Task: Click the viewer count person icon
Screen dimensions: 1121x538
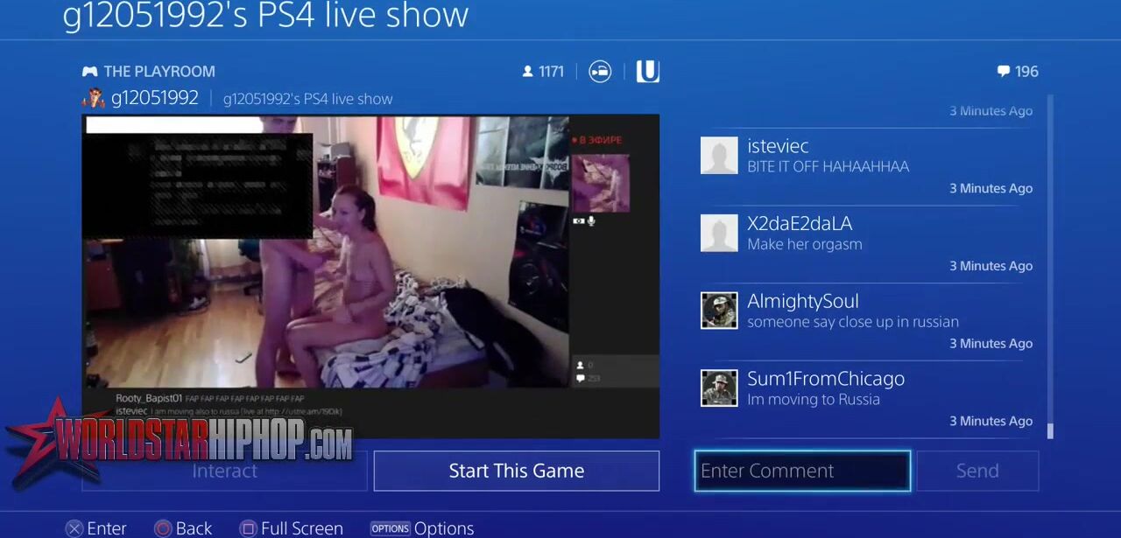Action: click(x=527, y=72)
